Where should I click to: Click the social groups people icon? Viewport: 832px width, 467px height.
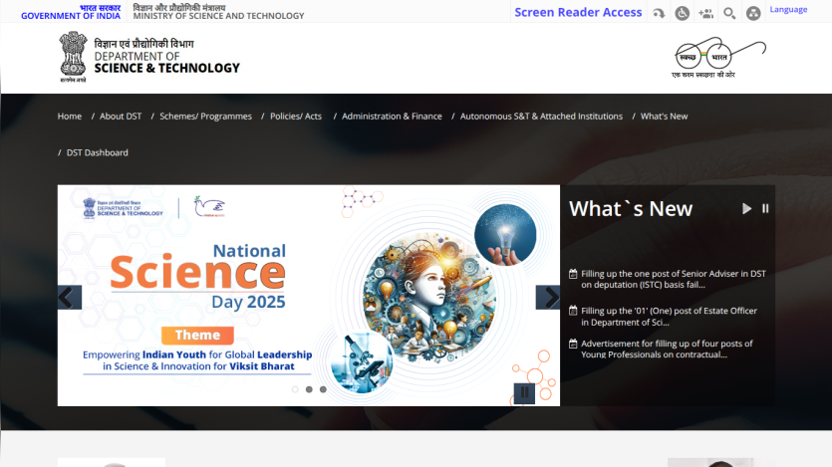tap(705, 13)
